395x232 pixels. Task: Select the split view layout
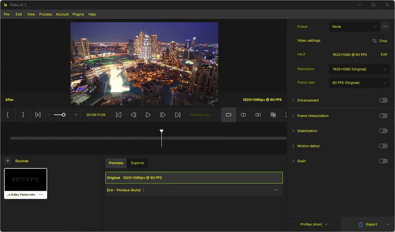(x=243, y=115)
